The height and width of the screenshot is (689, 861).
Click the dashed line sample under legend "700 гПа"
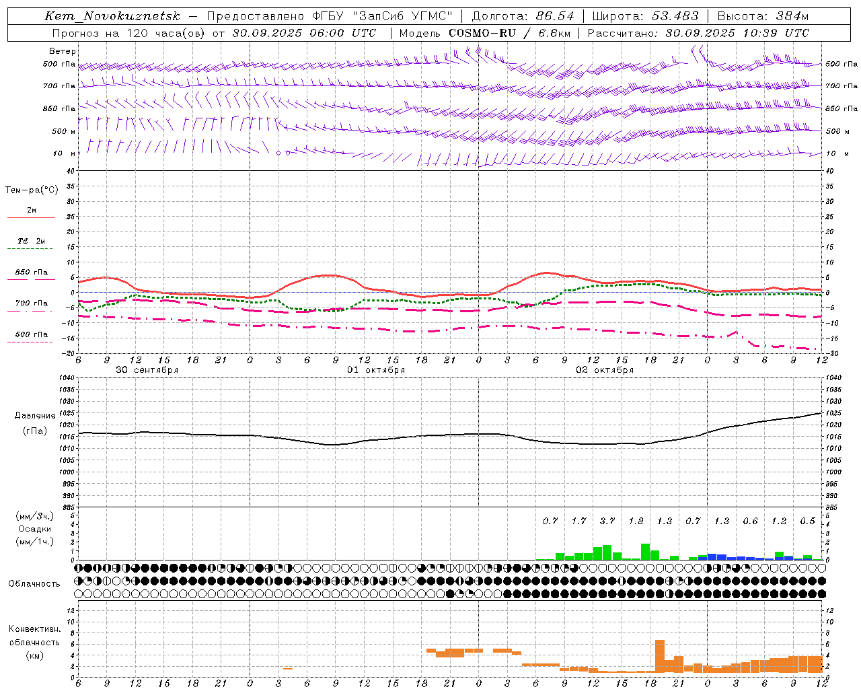point(30,311)
